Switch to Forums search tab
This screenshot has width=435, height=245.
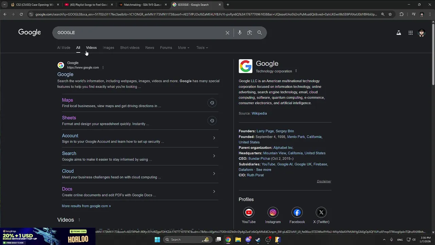click(x=166, y=48)
